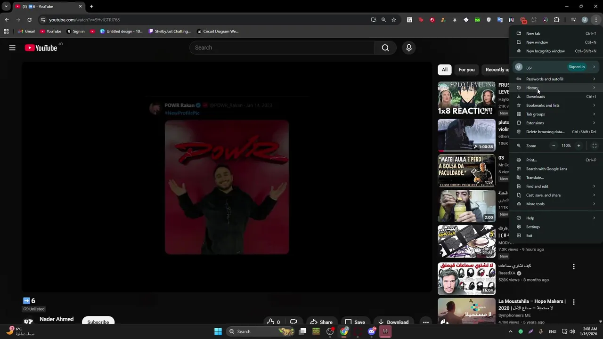Open New Incognito window
Viewport: 603px width, 339px height.
556,51
